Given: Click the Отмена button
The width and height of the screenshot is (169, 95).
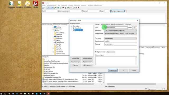Looking at the screenshot, I should [134, 70].
